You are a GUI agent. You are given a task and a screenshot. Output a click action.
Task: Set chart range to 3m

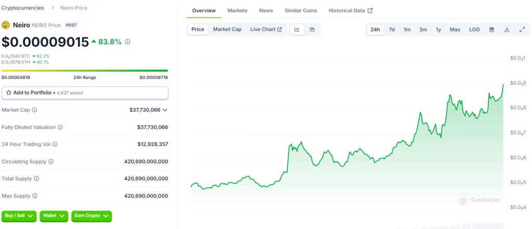tap(423, 30)
